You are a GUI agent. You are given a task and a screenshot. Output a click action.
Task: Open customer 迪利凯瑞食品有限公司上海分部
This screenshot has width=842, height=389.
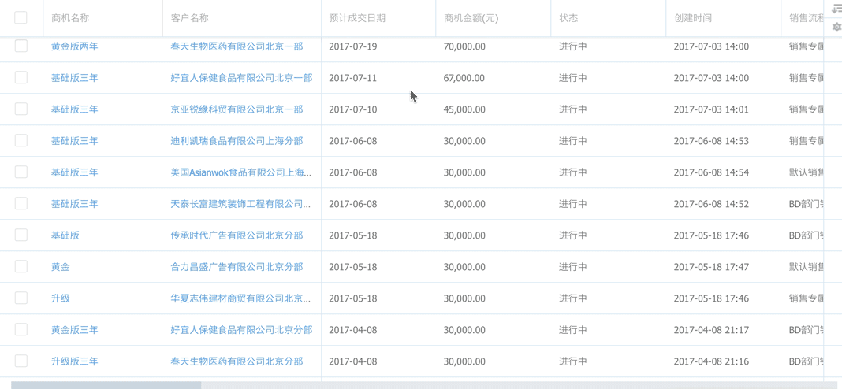(237, 141)
